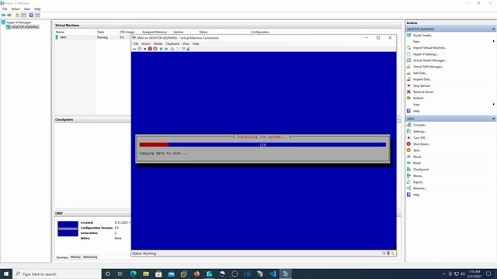Sort by the State column header
Image resolution: width=497 pixels, height=279 pixels.
pyautogui.click(x=101, y=32)
